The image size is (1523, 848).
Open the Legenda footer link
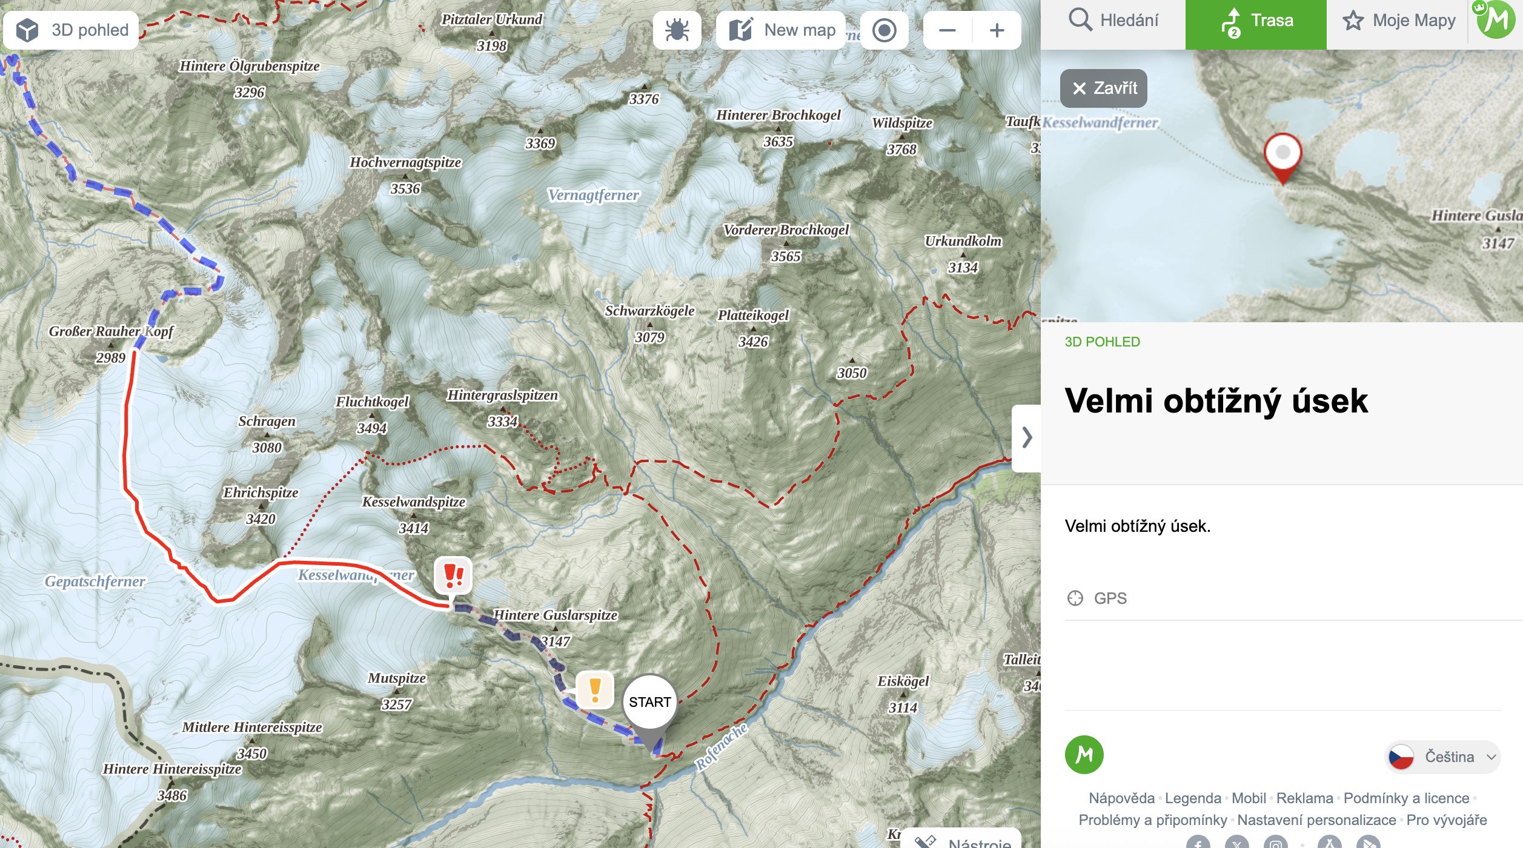[1192, 798]
